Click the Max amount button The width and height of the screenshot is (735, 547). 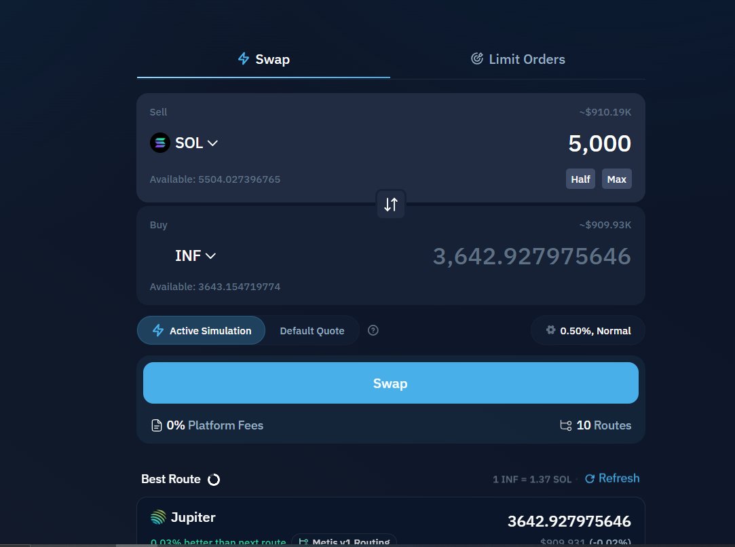click(616, 179)
